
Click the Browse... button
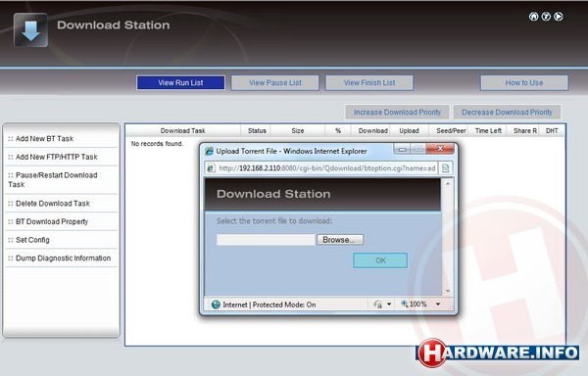click(x=340, y=240)
